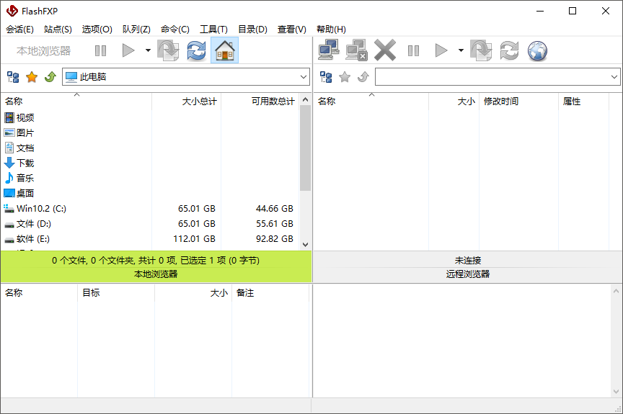Click the remote pane pause button
The height and width of the screenshot is (414, 623).
(414, 50)
